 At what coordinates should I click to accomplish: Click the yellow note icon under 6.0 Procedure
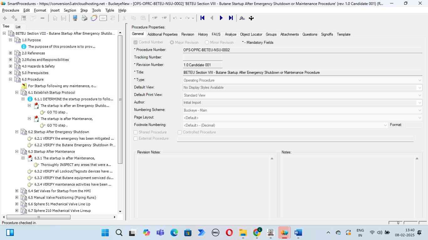tap(24, 86)
